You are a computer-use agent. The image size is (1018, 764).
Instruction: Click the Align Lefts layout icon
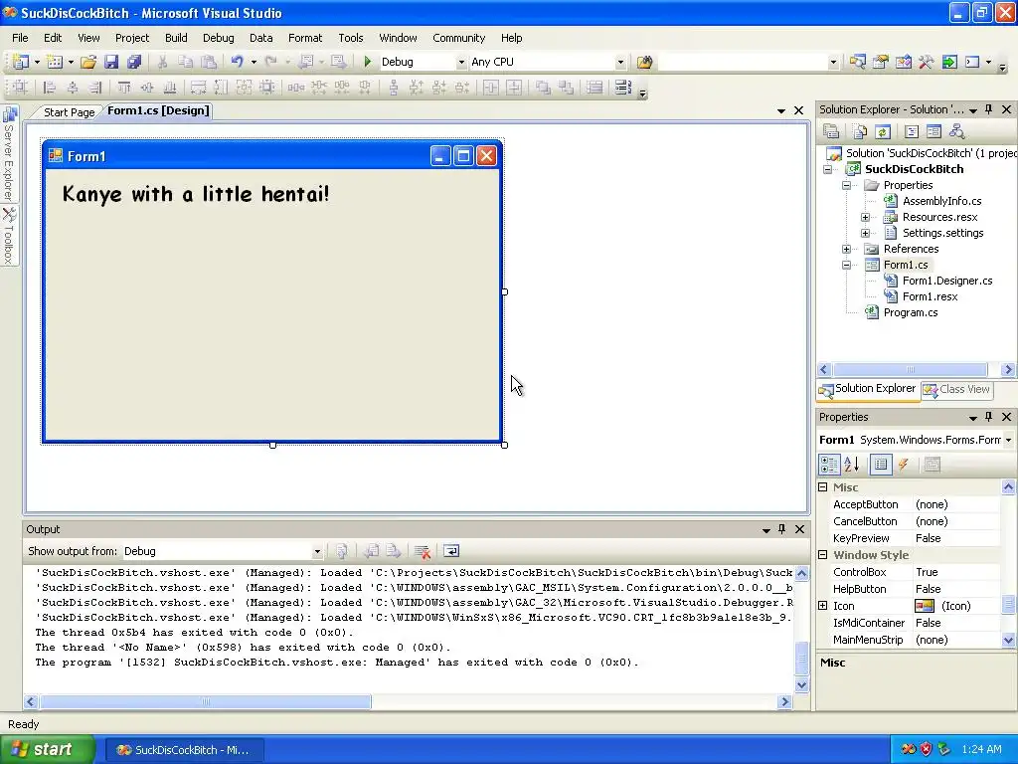tap(50, 88)
